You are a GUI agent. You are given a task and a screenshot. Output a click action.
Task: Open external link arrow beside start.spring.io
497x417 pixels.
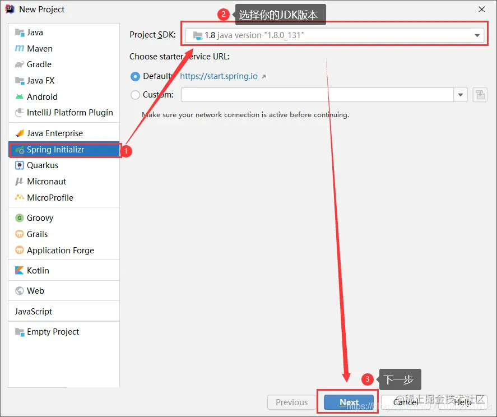click(263, 76)
